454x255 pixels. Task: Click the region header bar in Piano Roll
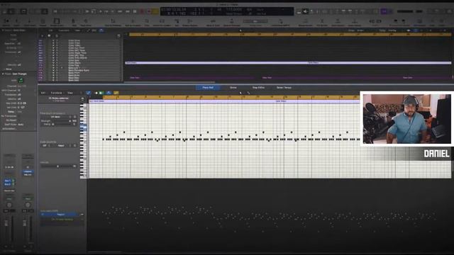[224, 101]
